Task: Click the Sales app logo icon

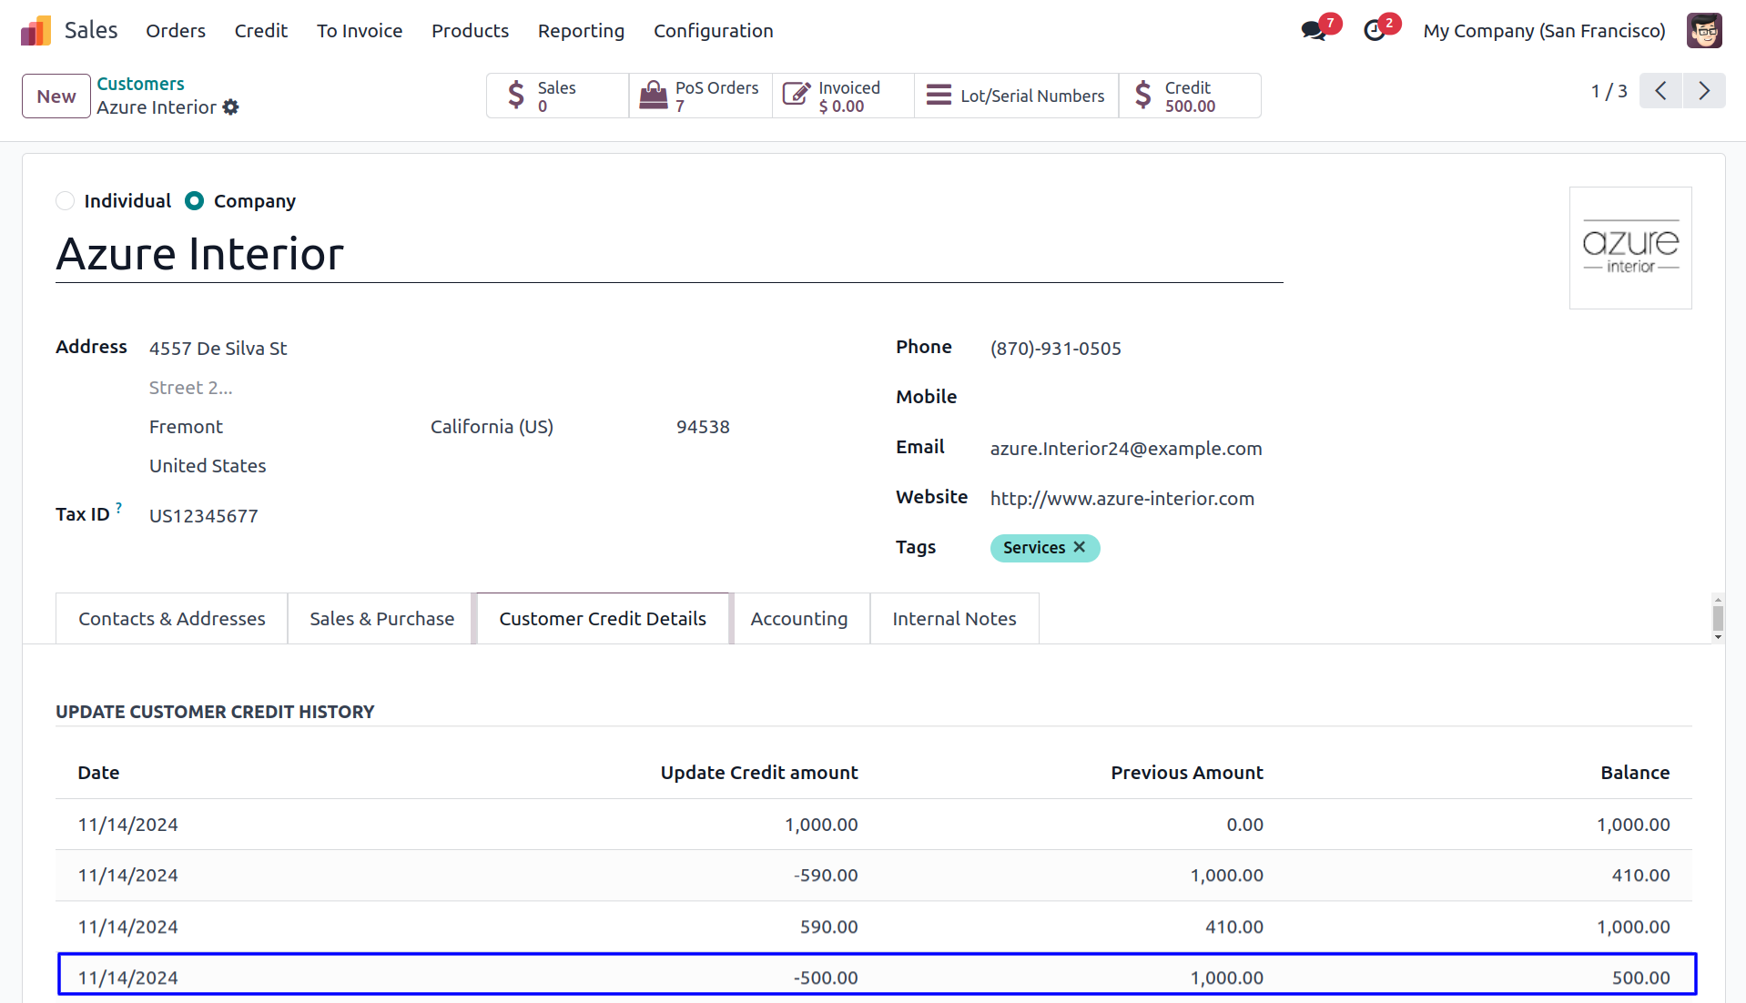Action: (x=36, y=31)
